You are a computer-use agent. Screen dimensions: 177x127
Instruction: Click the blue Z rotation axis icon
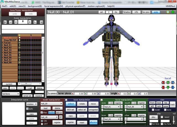173,83
